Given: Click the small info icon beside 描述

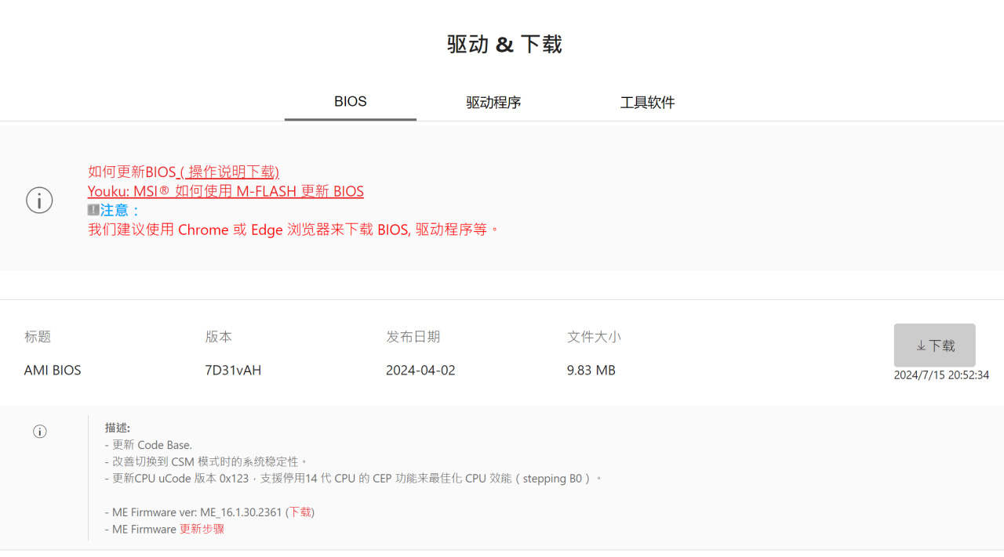Looking at the screenshot, I should click(40, 431).
